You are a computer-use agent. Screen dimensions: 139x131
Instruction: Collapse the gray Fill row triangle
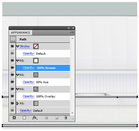coord(18,75)
